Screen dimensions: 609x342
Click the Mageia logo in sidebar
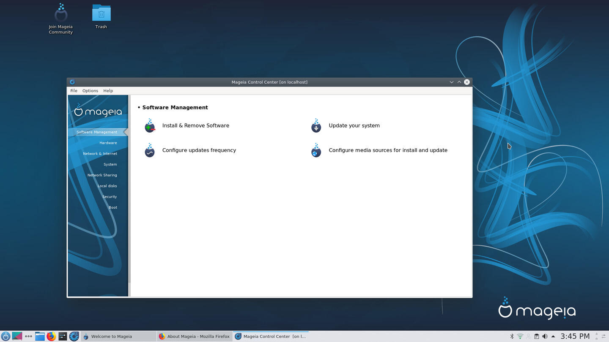pyautogui.click(x=98, y=111)
